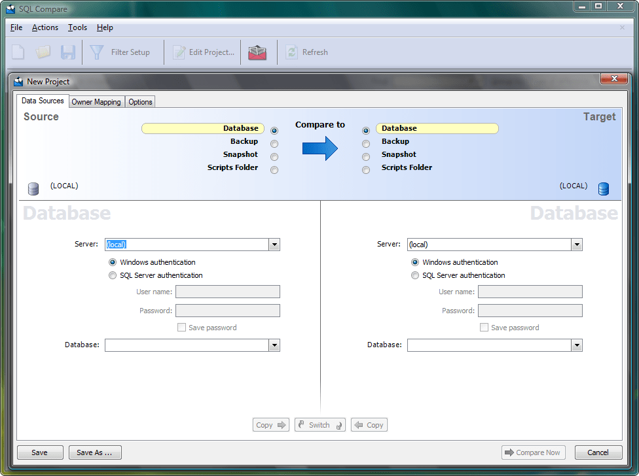Enable SQL Server authentication for the source
This screenshot has width=639, height=476.
point(112,275)
